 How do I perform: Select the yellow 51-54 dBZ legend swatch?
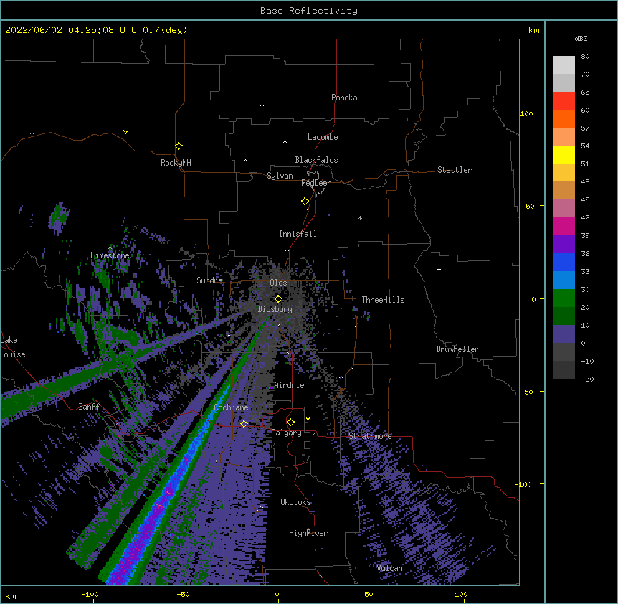[564, 154]
